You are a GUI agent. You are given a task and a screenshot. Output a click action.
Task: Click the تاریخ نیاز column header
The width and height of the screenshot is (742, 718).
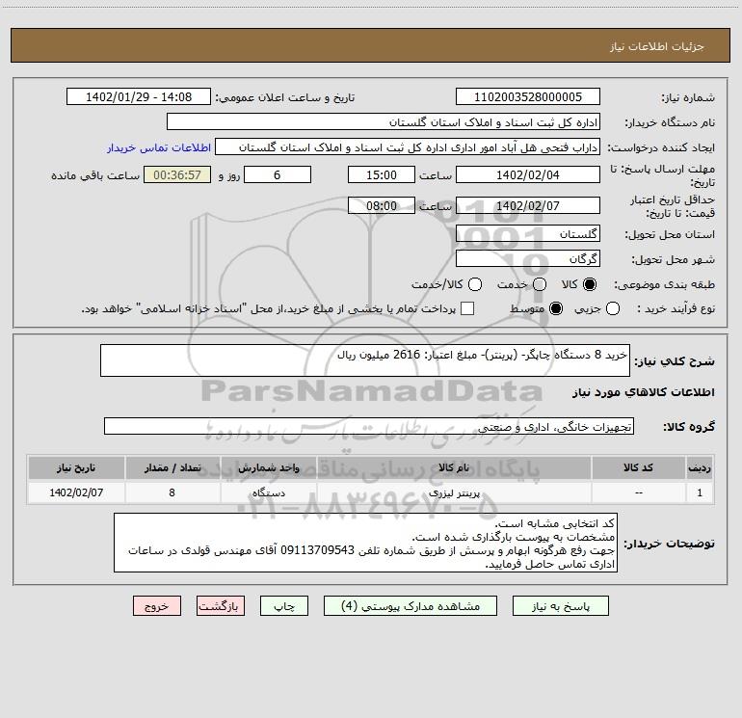point(76,467)
